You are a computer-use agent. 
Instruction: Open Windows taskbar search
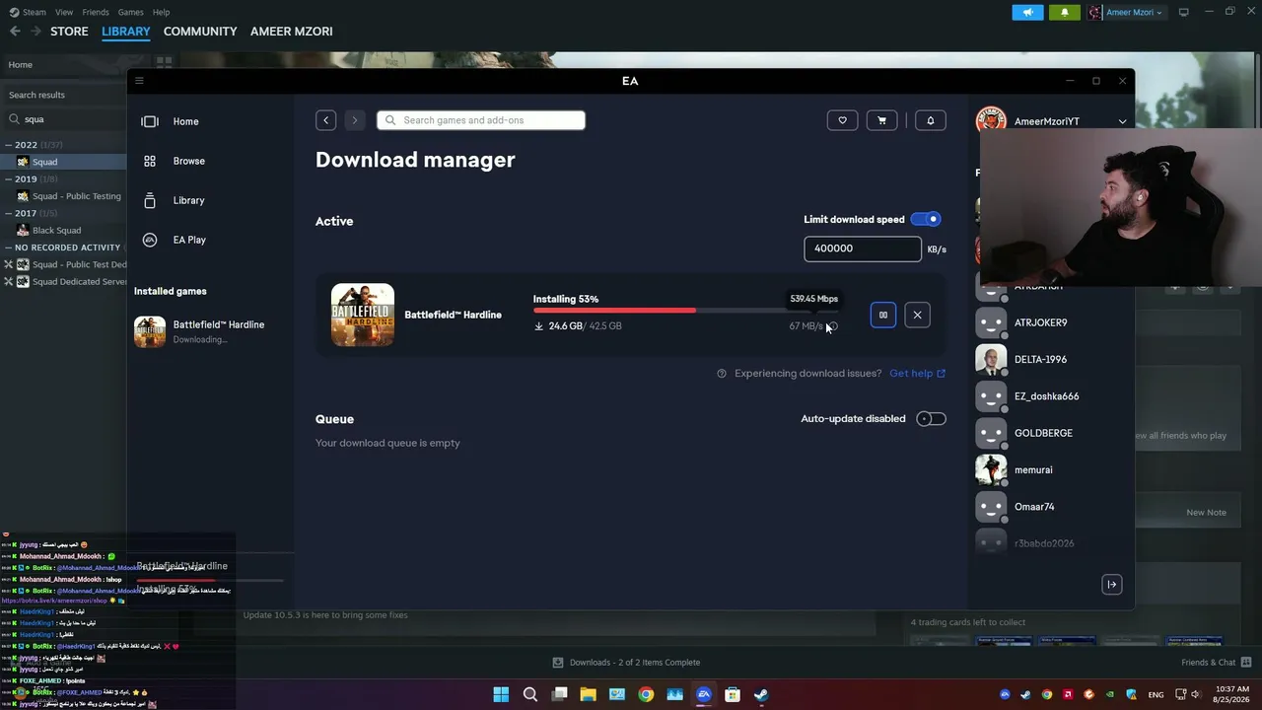point(530,694)
